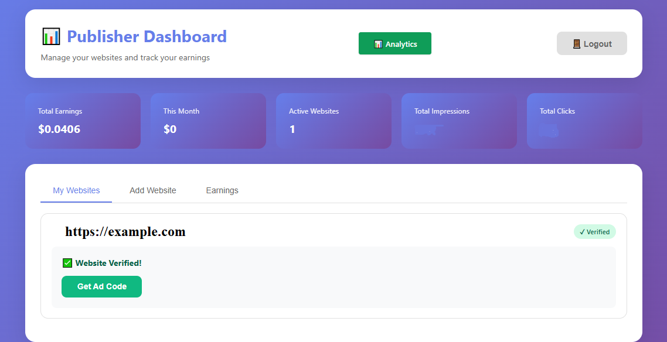The width and height of the screenshot is (667, 342).
Task: Toggle the Verified status badge
Action: pyautogui.click(x=594, y=232)
